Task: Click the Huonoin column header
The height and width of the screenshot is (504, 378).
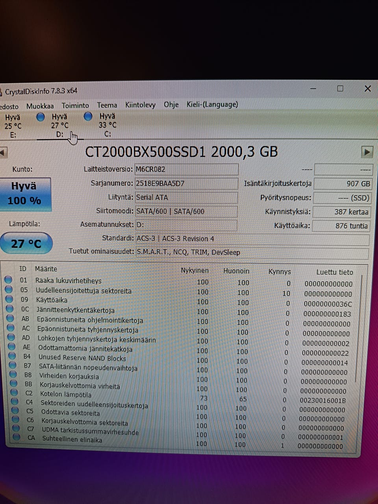Action: pyautogui.click(x=236, y=271)
